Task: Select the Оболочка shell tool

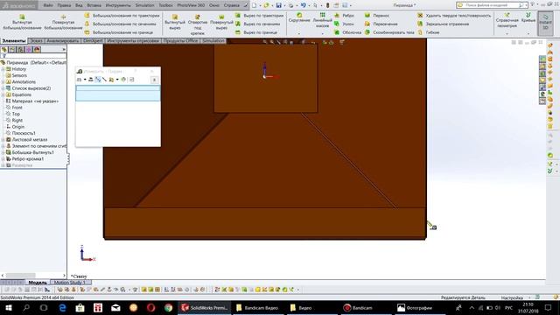Action: (x=348, y=32)
